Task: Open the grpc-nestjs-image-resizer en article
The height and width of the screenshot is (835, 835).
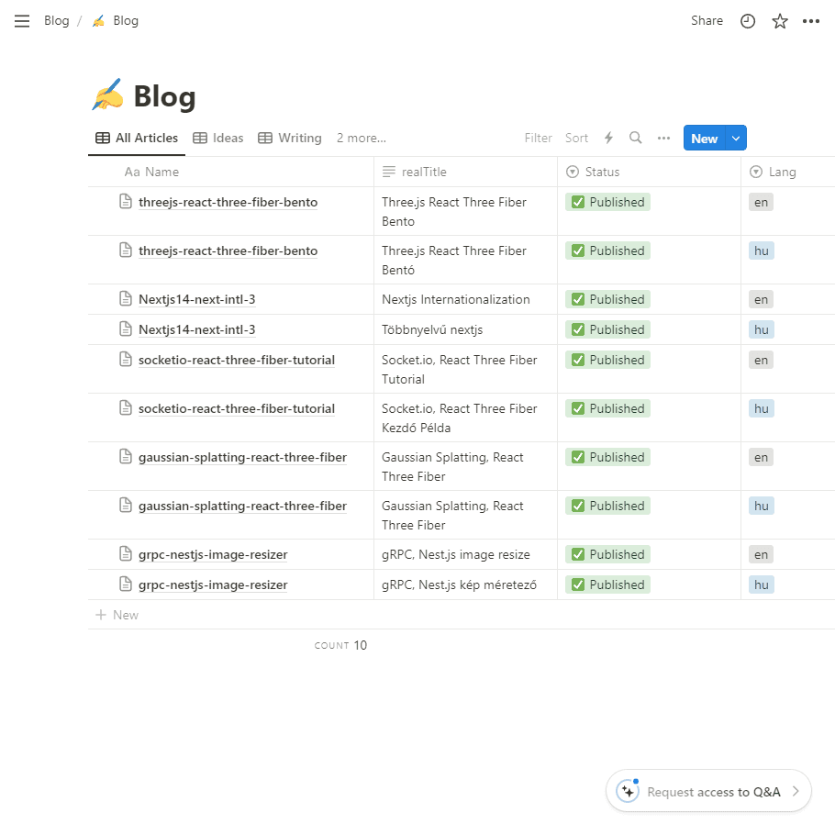Action: coord(213,554)
